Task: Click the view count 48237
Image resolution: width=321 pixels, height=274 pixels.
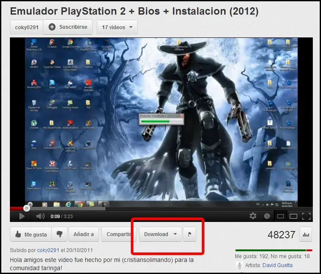Action: click(x=281, y=234)
